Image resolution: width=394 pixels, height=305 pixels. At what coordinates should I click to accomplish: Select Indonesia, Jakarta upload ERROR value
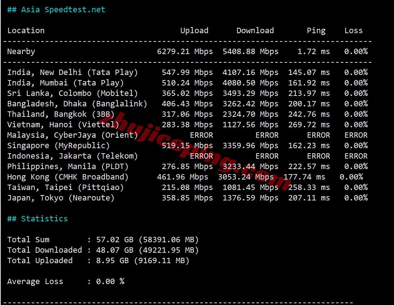point(201,156)
